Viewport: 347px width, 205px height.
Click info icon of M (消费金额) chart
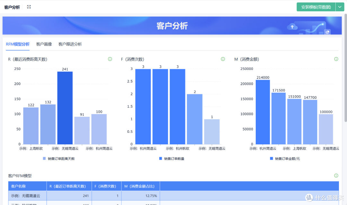[x=336, y=59]
